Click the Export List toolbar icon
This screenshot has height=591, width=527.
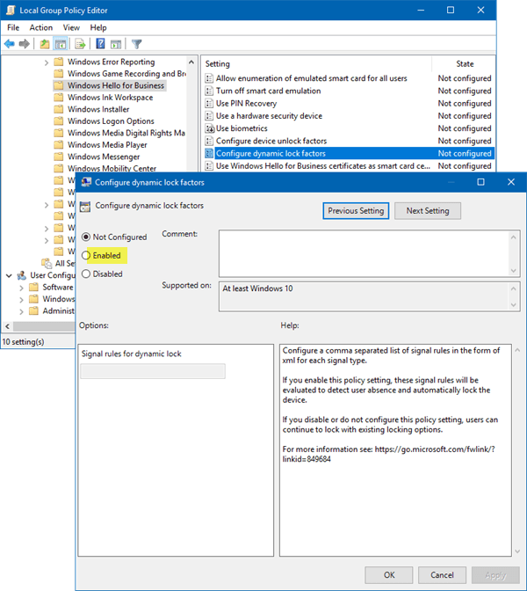pyautogui.click(x=80, y=44)
